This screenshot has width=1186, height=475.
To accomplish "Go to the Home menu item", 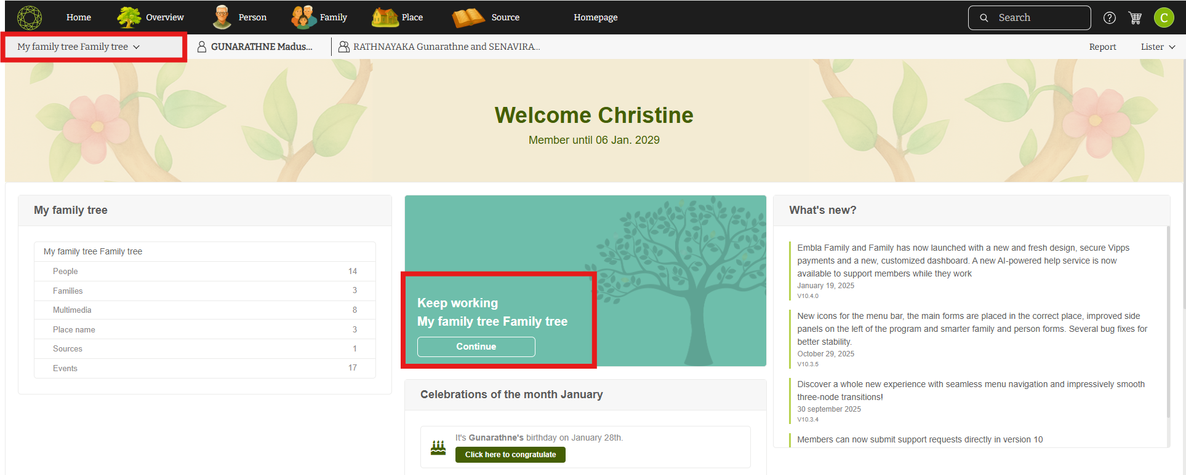I will [79, 17].
